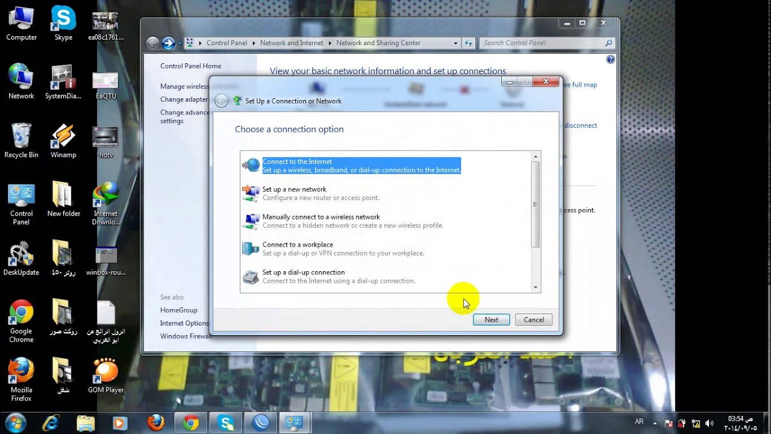Click Network and Sharing Center breadcrumb
The image size is (771, 434).
[378, 43]
